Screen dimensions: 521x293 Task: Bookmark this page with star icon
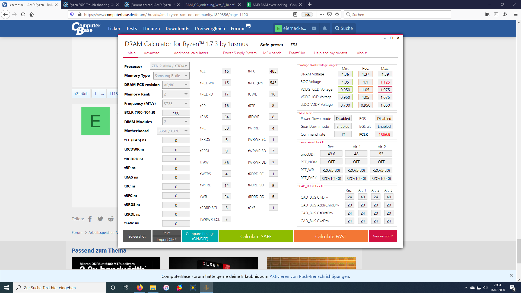(x=337, y=15)
